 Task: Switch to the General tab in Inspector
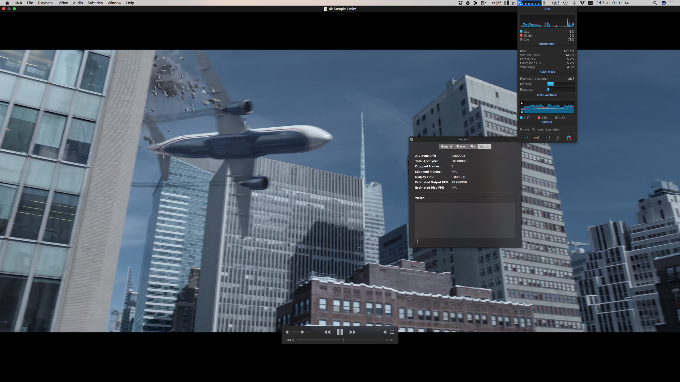point(447,146)
